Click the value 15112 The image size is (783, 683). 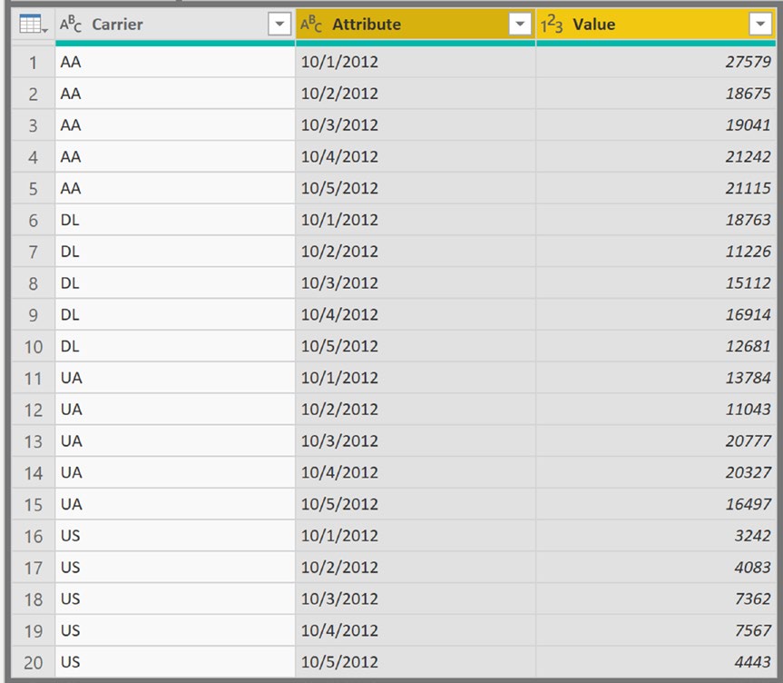(x=656, y=283)
